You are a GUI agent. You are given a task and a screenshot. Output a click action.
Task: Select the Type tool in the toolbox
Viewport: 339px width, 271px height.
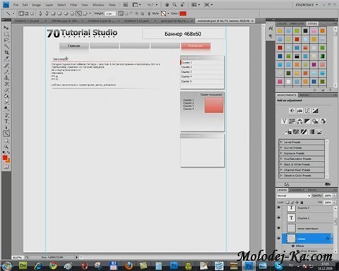6,121
